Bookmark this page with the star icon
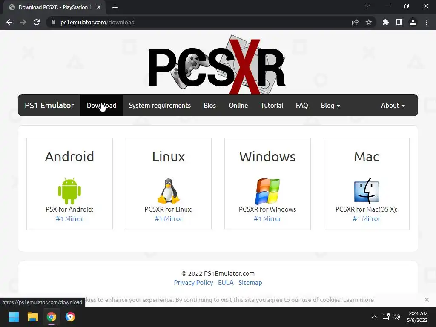The width and height of the screenshot is (436, 327). 369,22
